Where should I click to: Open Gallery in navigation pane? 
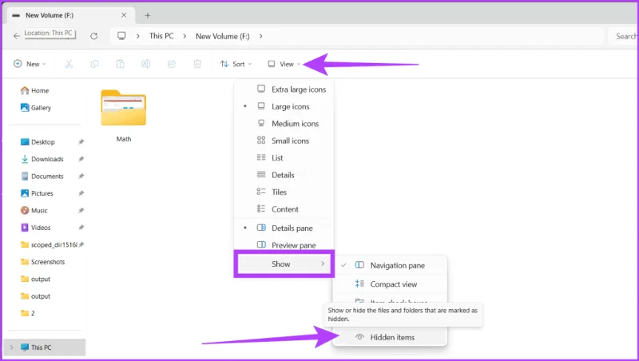36,108
